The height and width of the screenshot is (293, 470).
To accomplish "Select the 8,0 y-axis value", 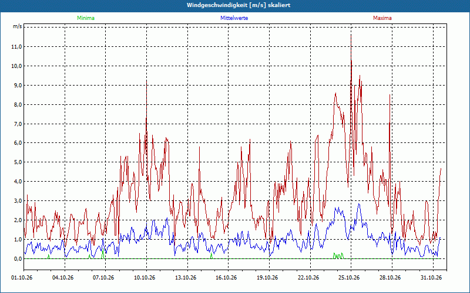I will tap(18, 105).
